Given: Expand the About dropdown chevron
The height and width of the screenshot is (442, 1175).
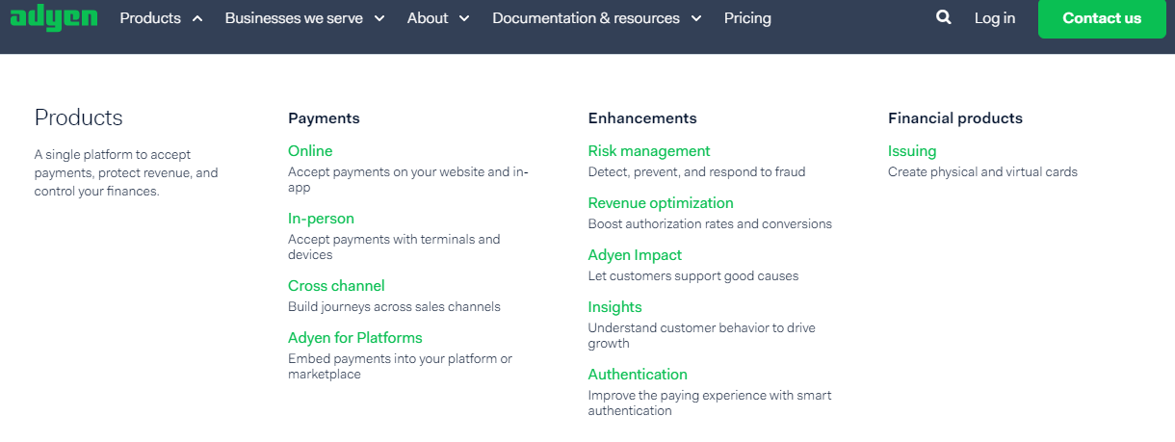Looking at the screenshot, I should click(465, 18).
